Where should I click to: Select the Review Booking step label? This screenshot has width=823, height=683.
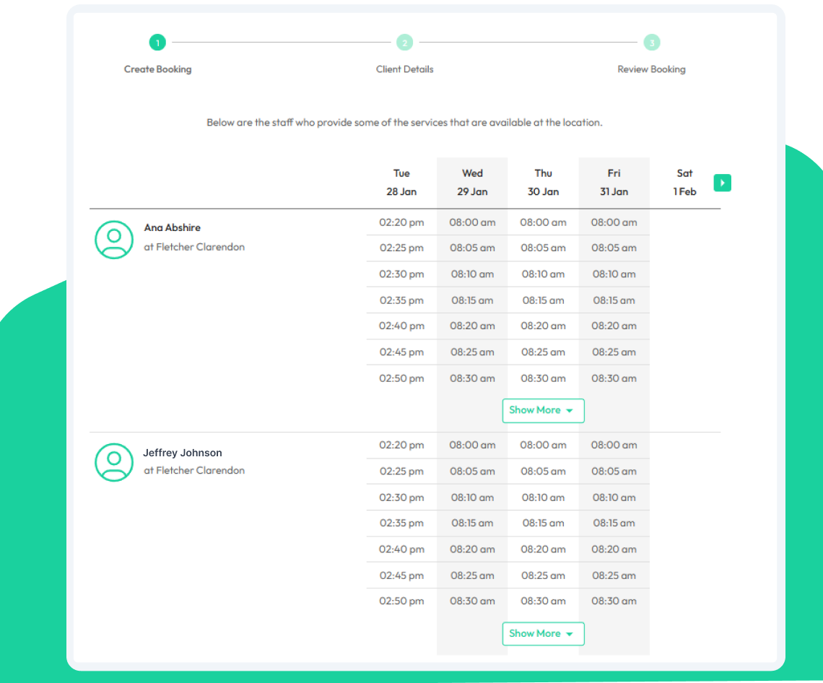[x=651, y=69]
